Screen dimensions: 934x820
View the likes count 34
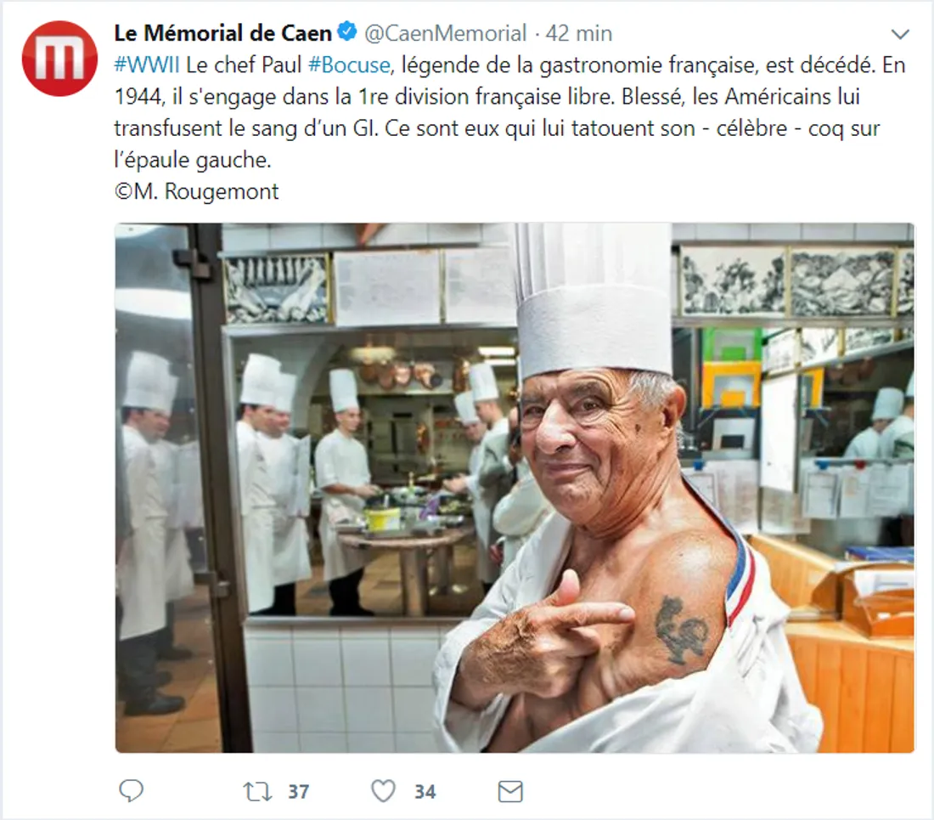[425, 791]
